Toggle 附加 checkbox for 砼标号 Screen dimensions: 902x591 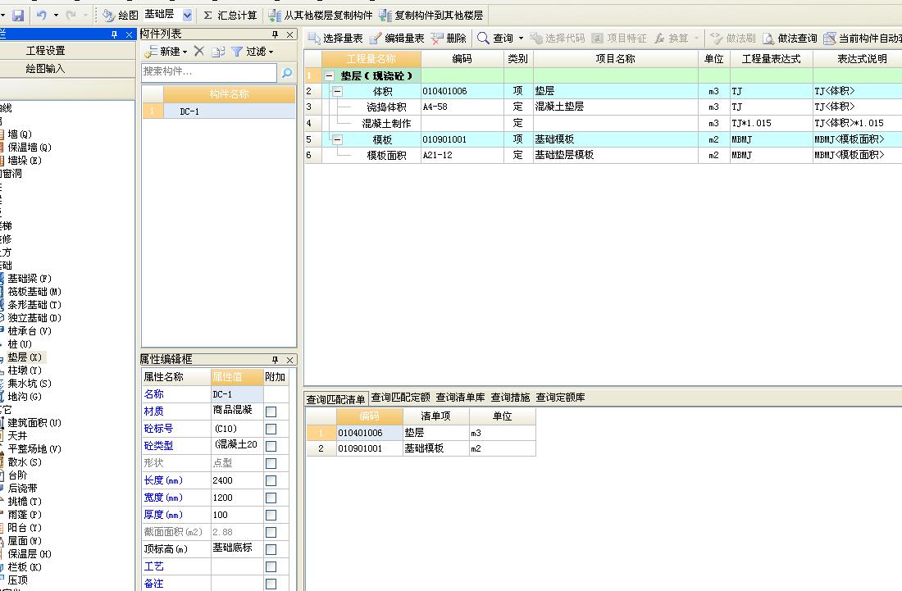271,429
